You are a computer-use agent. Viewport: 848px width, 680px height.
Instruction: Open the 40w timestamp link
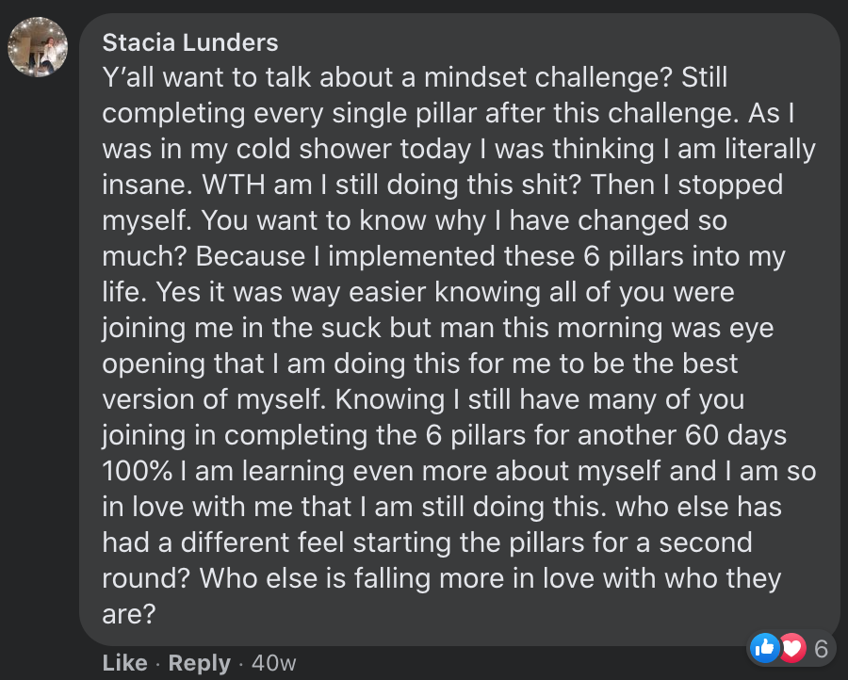point(273,663)
